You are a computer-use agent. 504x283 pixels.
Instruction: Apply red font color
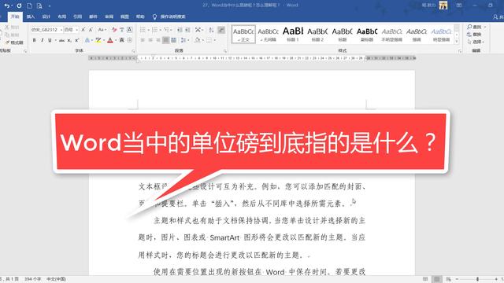click(x=110, y=40)
